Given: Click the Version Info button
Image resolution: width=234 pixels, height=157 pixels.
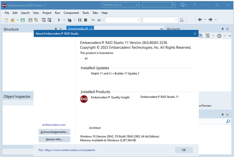Looking at the screenshot, I should tap(54, 139).
